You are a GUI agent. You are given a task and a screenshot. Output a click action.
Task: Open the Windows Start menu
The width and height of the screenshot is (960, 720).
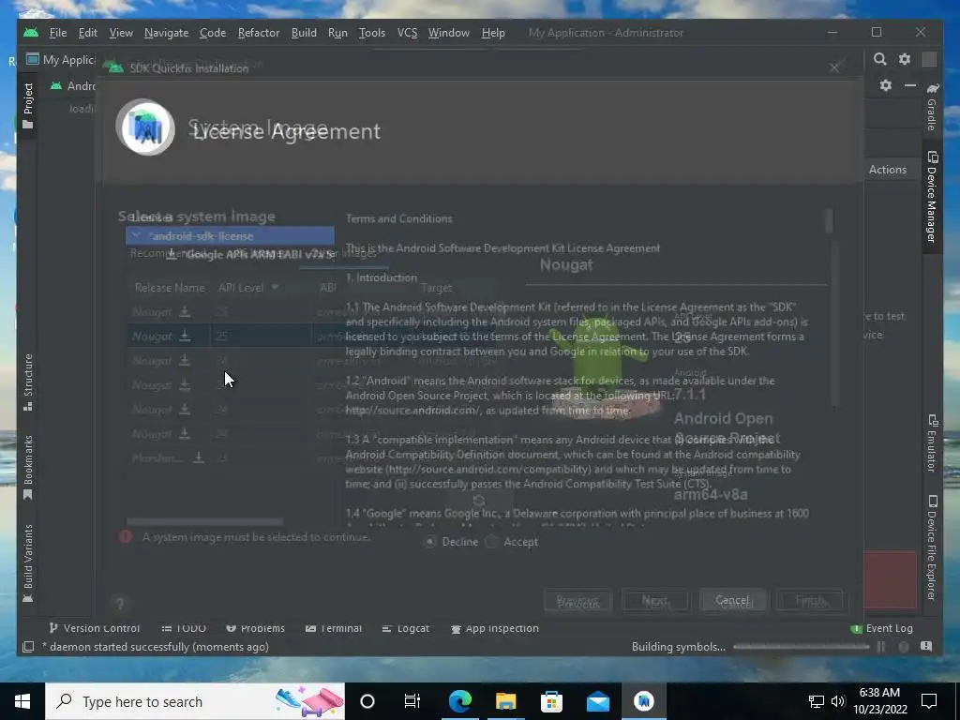[x=22, y=701]
